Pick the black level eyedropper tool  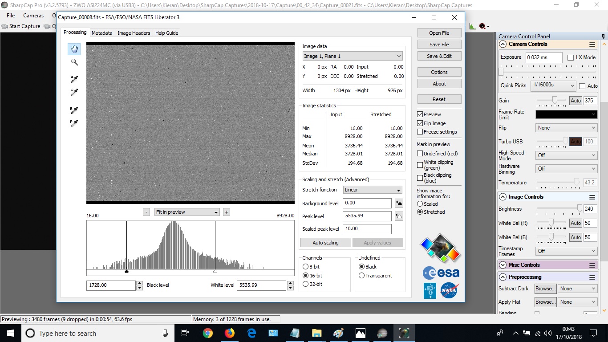[74, 79]
